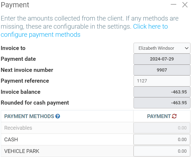This screenshot has width=191, height=157.
Task: Minimize the Payment dialog
Action: click(x=173, y=5)
